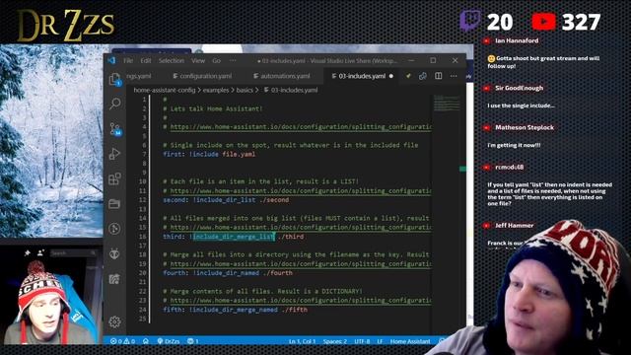The width and height of the screenshot is (631, 355).
Task: Switch to the automations.yaml tab
Action: (282, 76)
